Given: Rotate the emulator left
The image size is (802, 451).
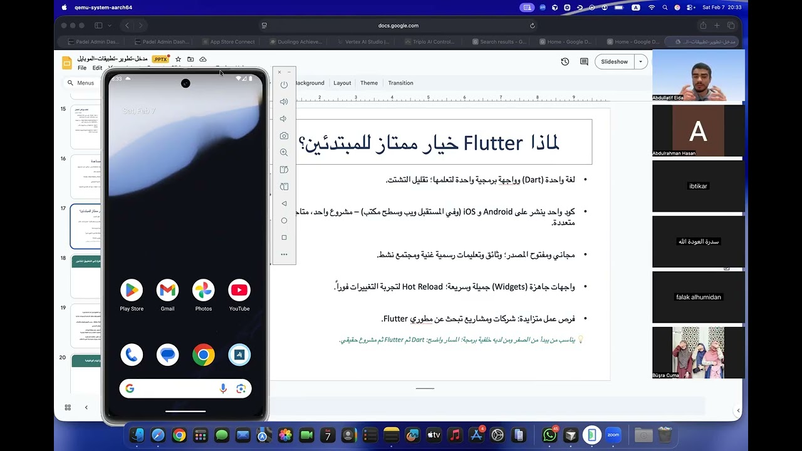Looking at the screenshot, I should [x=284, y=169].
